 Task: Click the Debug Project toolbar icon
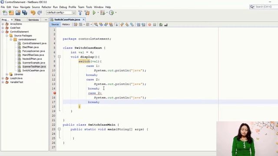(103, 13)
